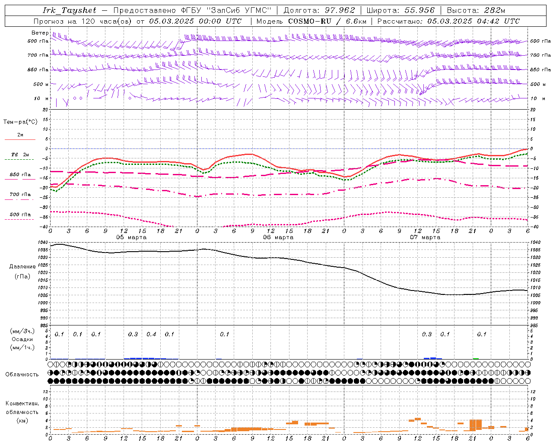Screen dimensions: 553x442
Task: Click the Тем-ра(°C) axis title
Action: tap(20, 122)
